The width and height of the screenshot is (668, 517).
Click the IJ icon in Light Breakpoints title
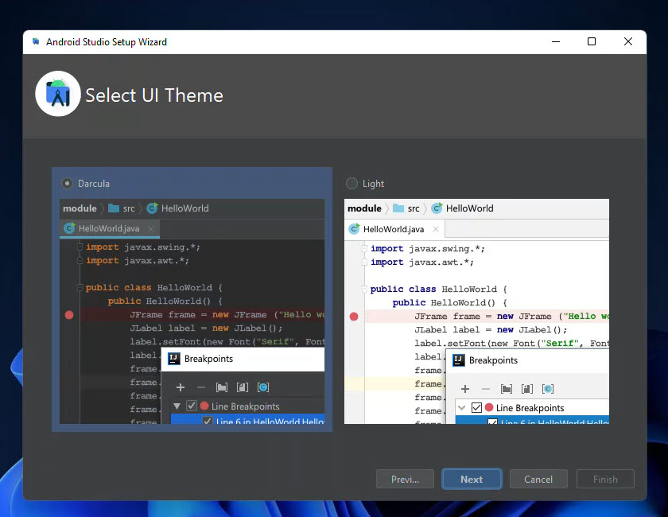tap(458, 360)
